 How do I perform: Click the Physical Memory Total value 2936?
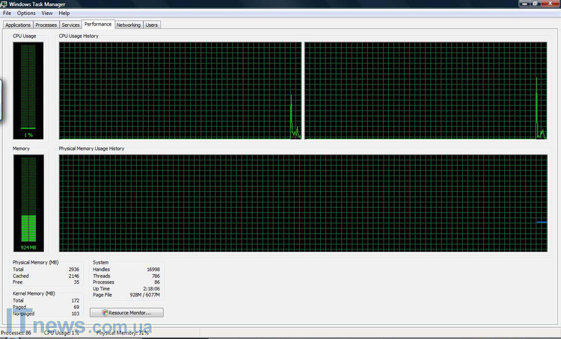click(73, 269)
